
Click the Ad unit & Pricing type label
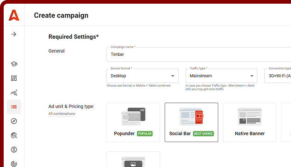(71, 107)
